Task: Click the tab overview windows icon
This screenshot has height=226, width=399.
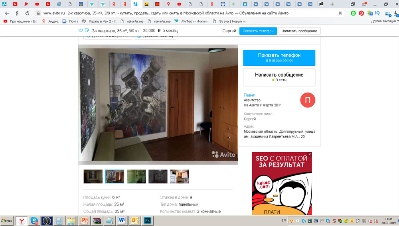Action: 352,4
